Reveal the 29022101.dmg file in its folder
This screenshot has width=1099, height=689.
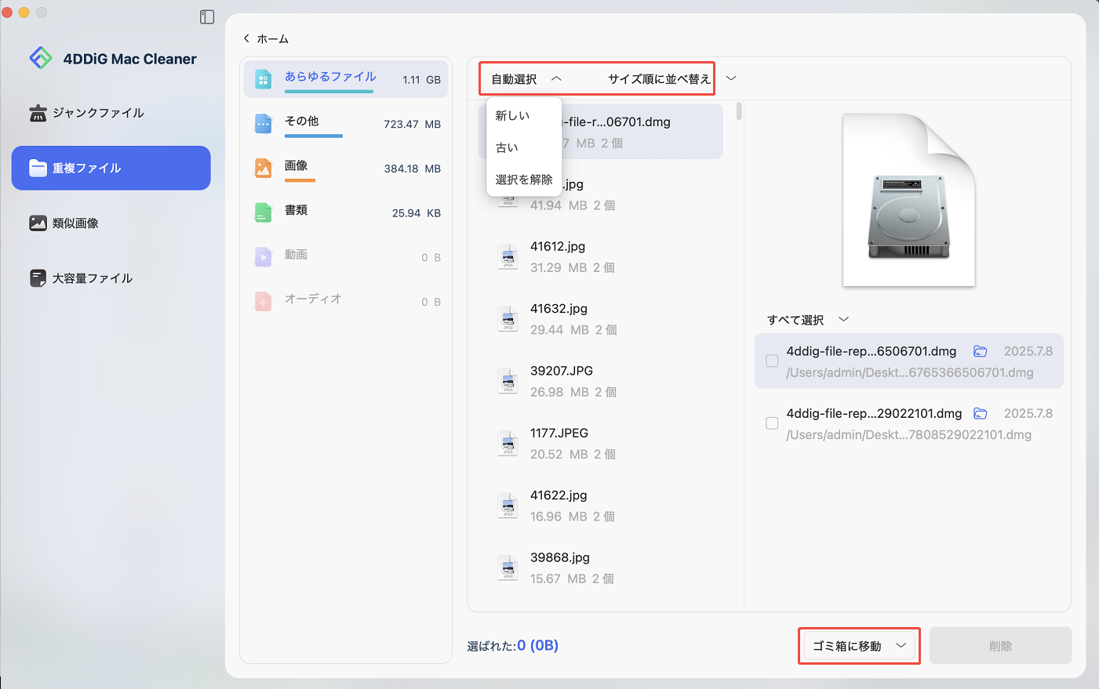click(980, 413)
